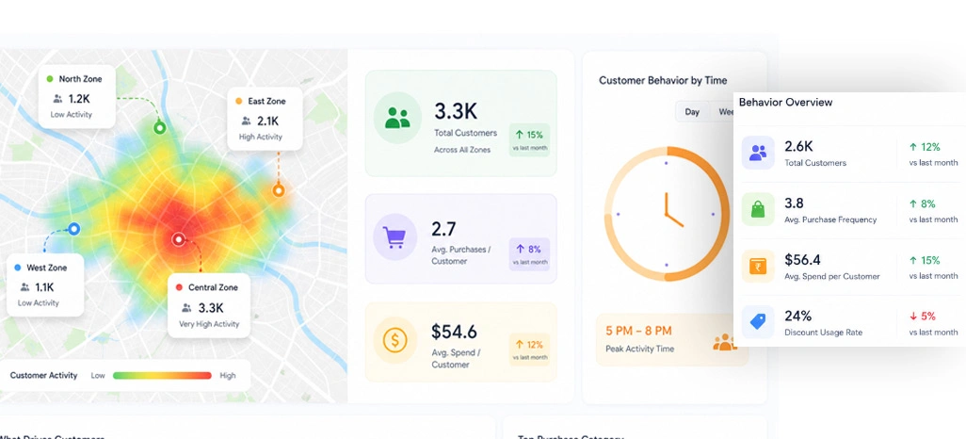Click the $54.6 Avg. Spend figure

(454, 332)
